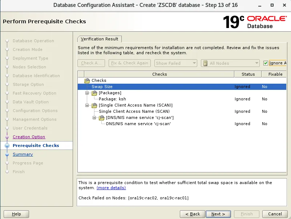Collapse the [Single Client Access Name (SCAN)] node

click(87, 105)
